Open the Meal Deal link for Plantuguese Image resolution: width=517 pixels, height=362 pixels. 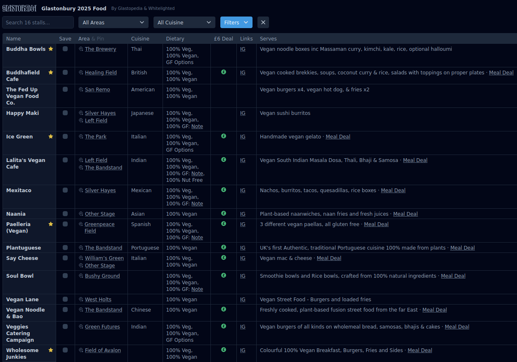tap(463, 248)
